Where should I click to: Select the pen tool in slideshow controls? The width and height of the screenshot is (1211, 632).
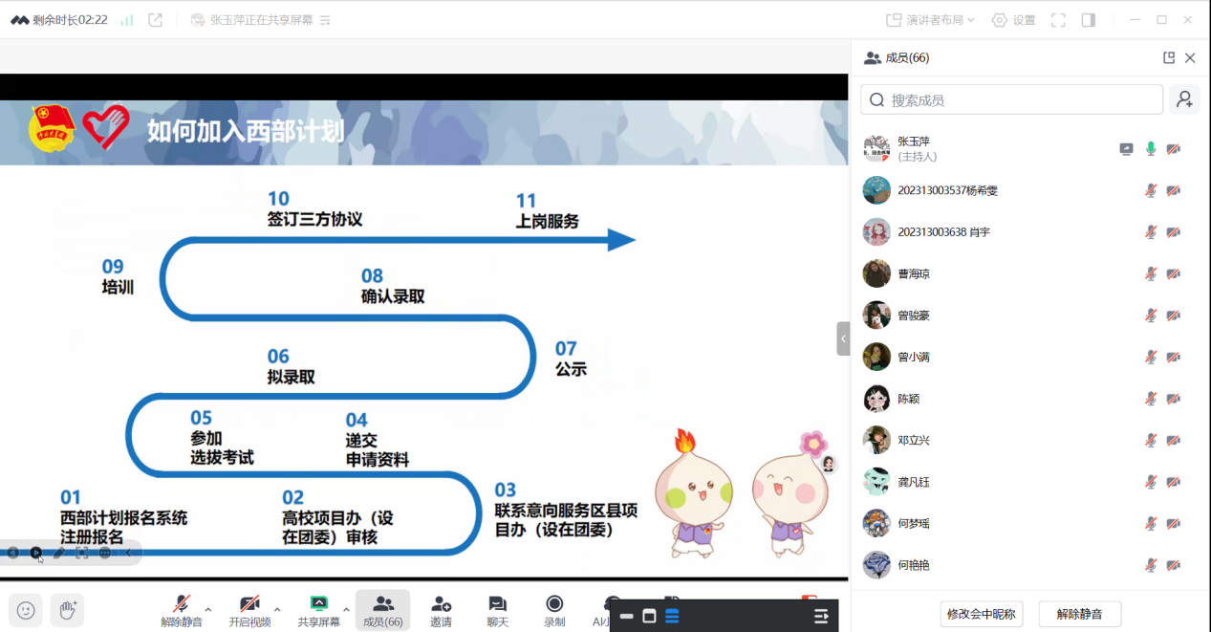58,553
